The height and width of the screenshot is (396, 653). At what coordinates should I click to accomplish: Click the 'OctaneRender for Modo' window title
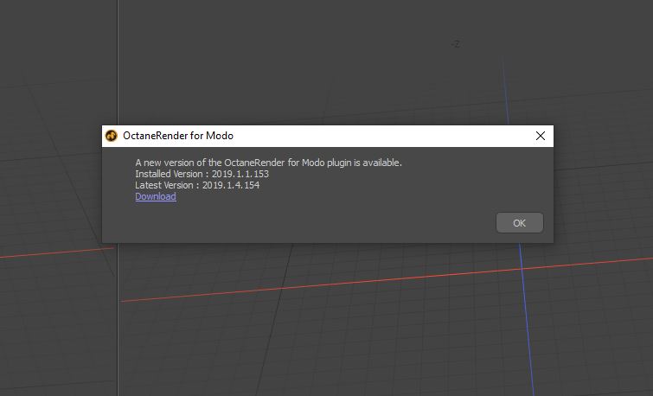178,136
